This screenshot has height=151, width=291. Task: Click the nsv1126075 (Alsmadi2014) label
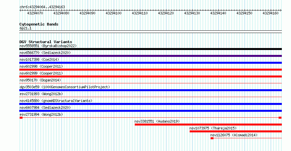coord(234,135)
